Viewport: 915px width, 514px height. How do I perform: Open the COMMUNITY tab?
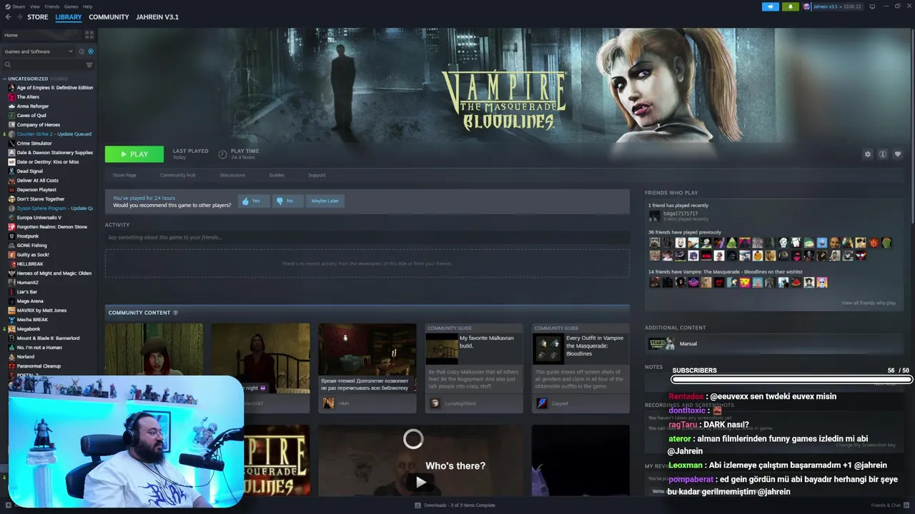click(109, 17)
